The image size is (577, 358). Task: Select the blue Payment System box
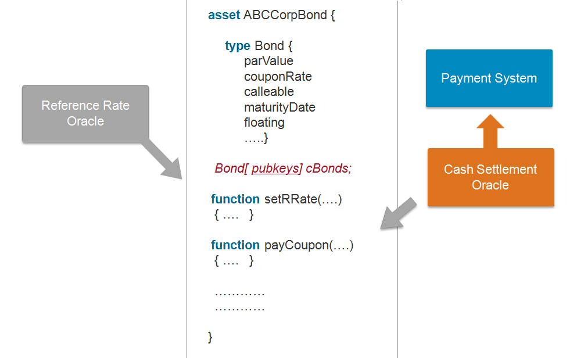click(489, 78)
